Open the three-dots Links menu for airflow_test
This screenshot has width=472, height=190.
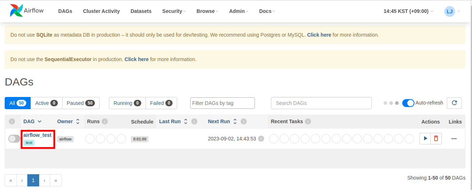[x=454, y=139]
